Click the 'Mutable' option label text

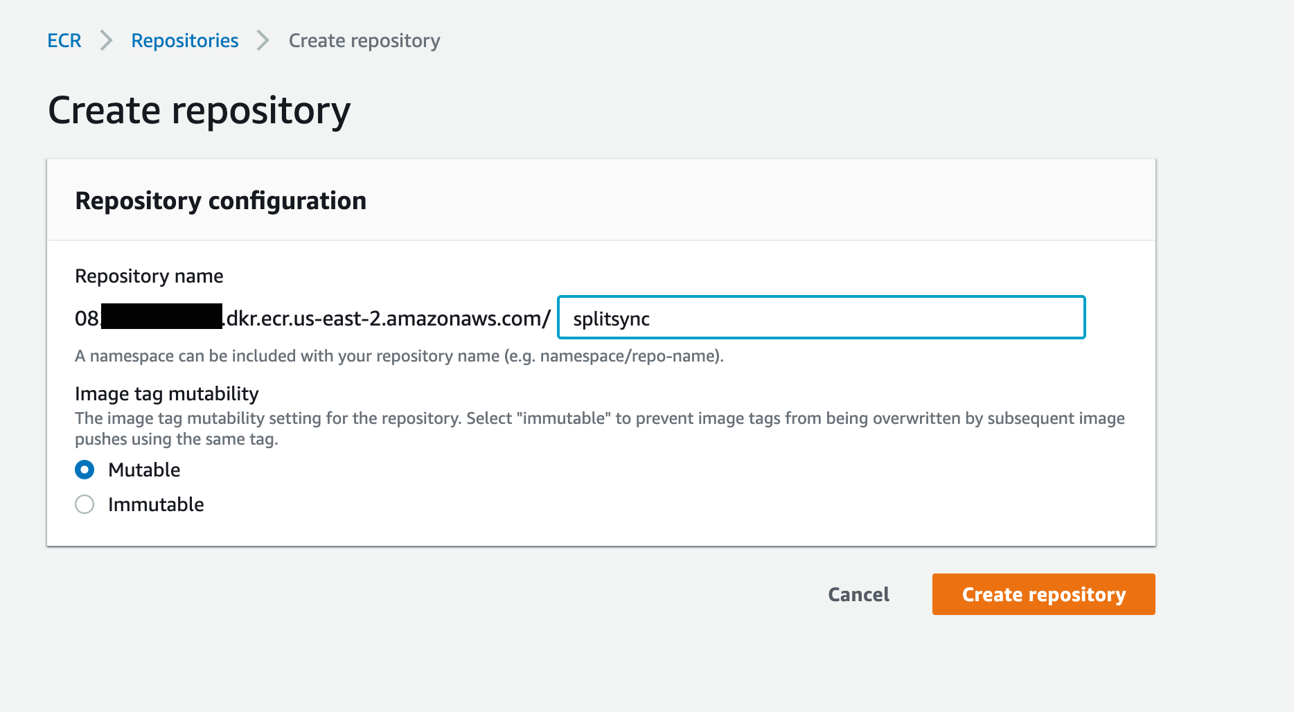click(x=144, y=470)
